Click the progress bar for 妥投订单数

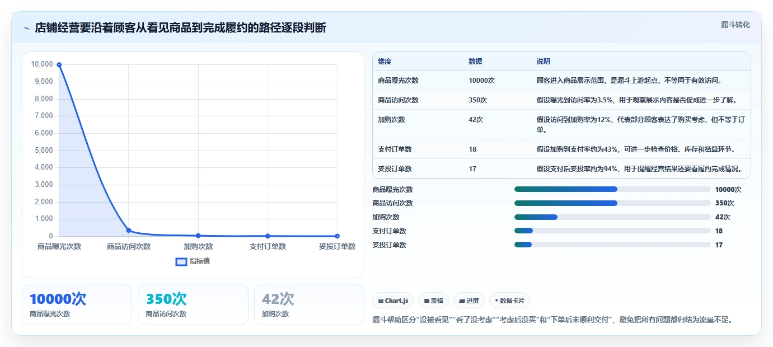(x=612, y=245)
